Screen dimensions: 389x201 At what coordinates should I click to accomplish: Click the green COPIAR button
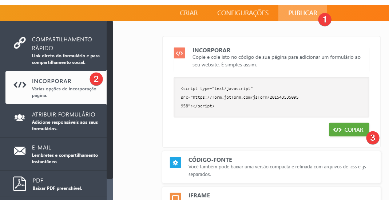pos(349,130)
